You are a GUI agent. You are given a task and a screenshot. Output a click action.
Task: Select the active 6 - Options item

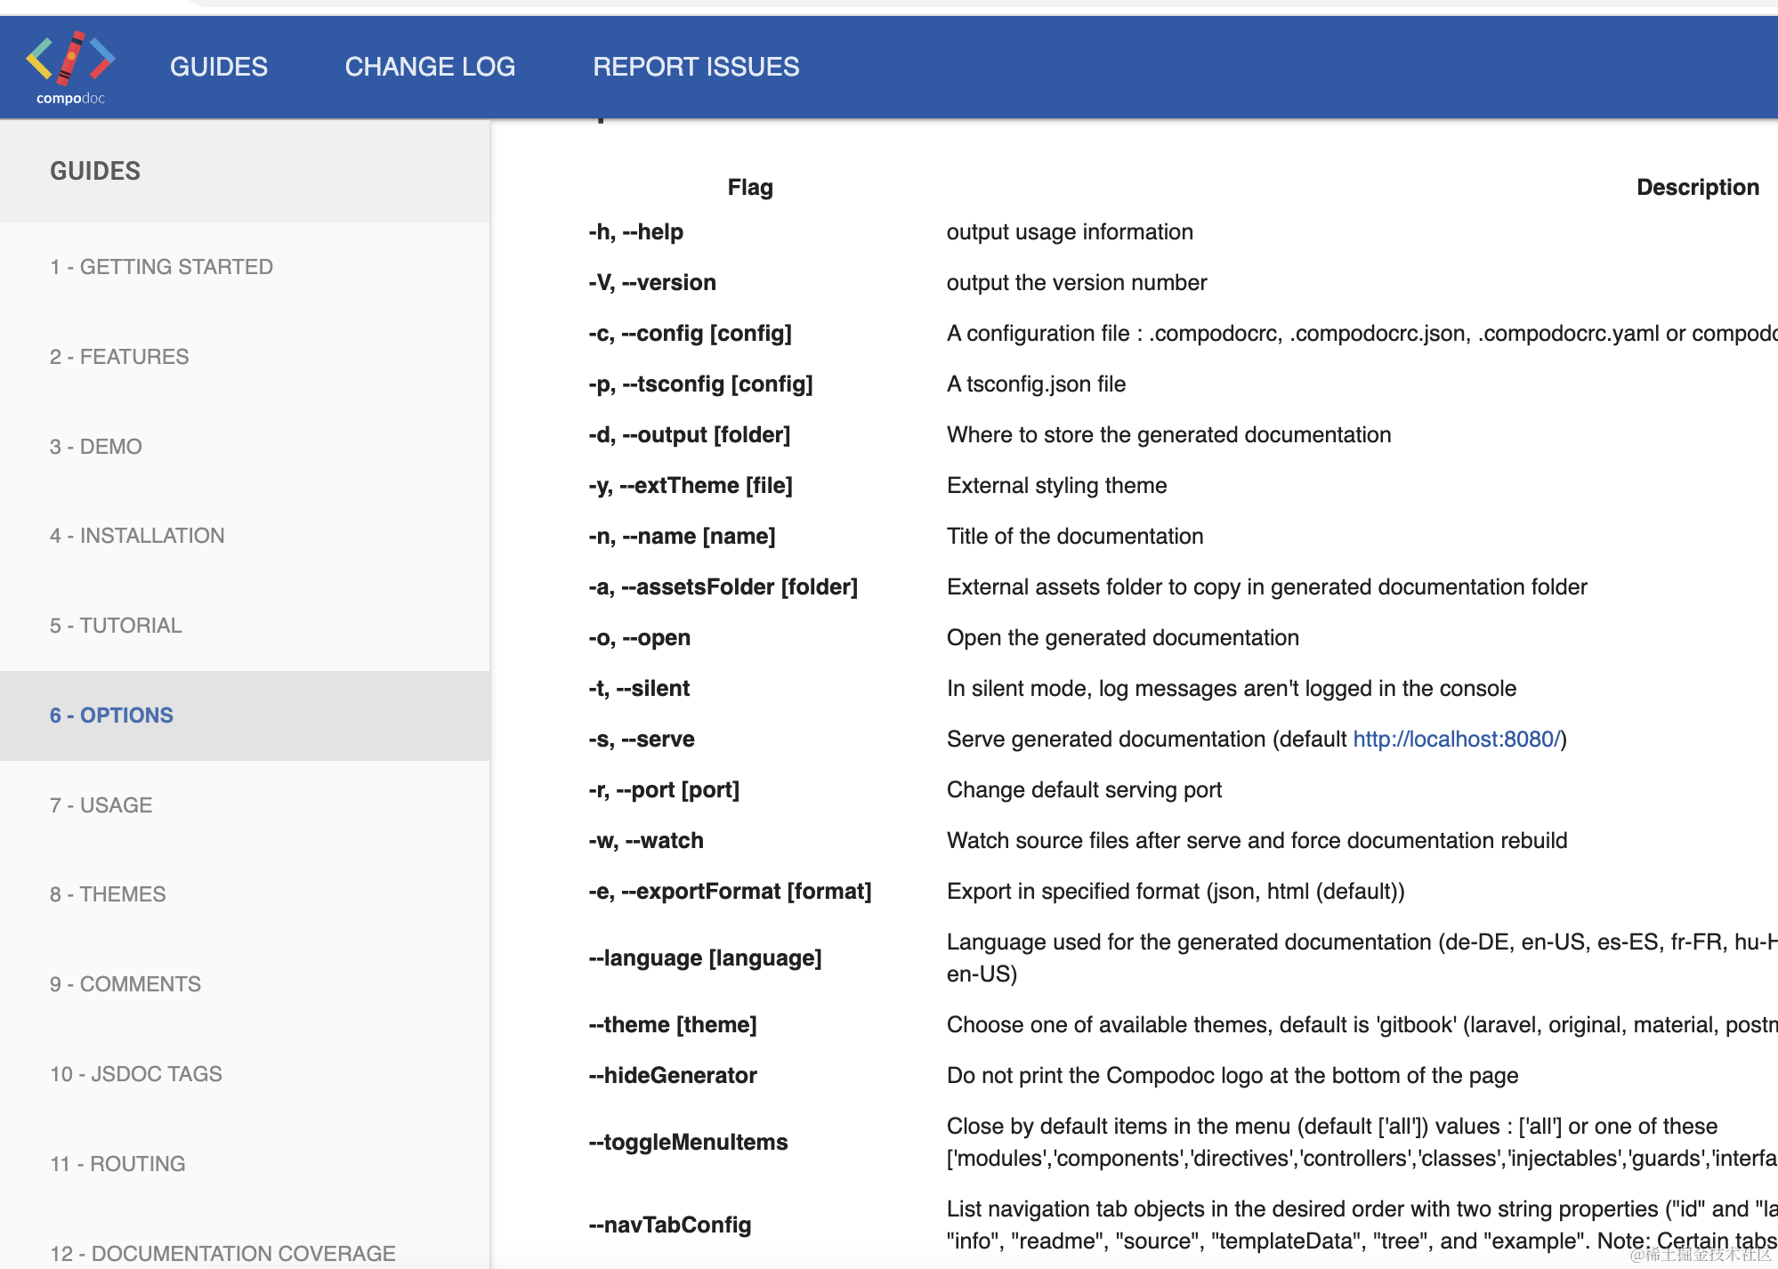pyautogui.click(x=111, y=715)
